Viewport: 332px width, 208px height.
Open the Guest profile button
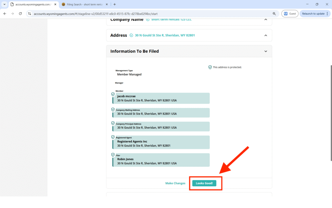tap(290, 14)
